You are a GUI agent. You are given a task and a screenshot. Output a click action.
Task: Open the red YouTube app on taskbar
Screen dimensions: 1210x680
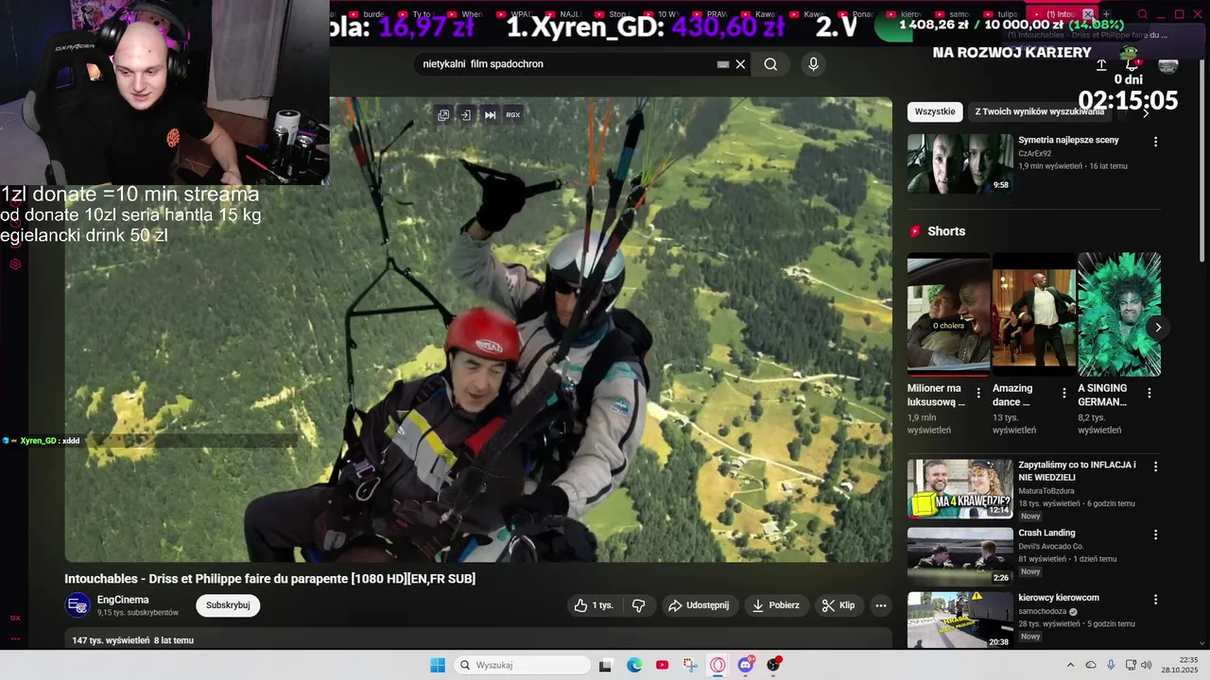[662, 665]
